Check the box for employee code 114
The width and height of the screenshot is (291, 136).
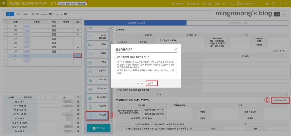pyautogui.click(x=5, y=39)
